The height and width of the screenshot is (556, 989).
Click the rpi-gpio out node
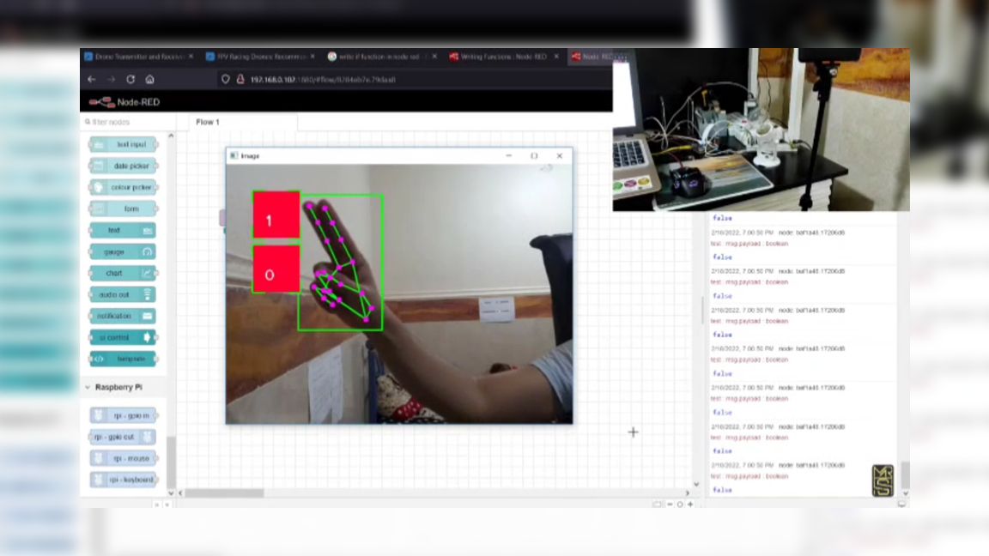click(x=122, y=437)
